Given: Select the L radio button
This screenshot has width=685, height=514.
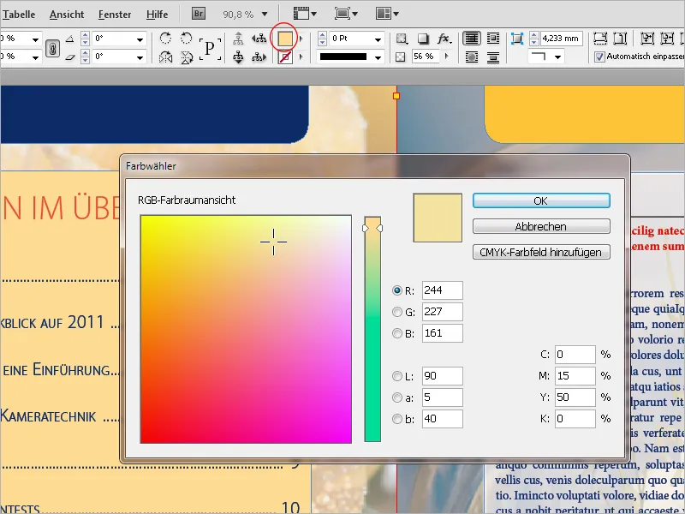Looking at the screenshot, I should click(x=397, y=376).
